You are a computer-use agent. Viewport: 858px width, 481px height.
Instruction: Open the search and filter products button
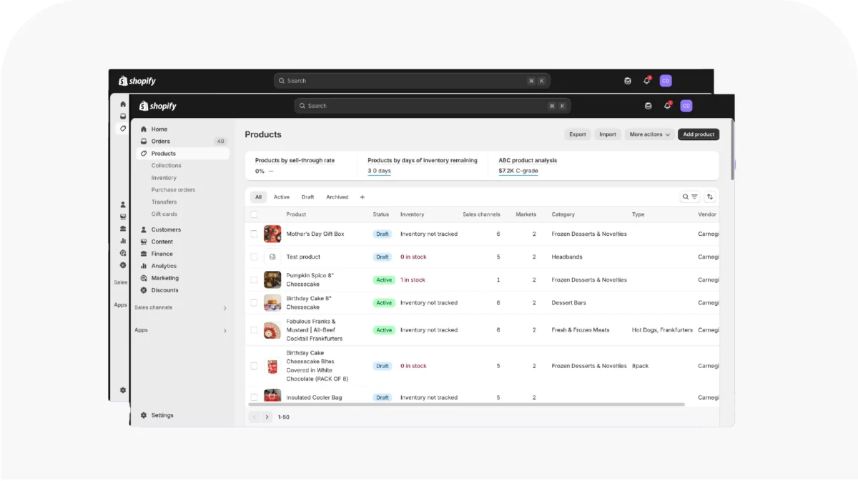[690, 197]
